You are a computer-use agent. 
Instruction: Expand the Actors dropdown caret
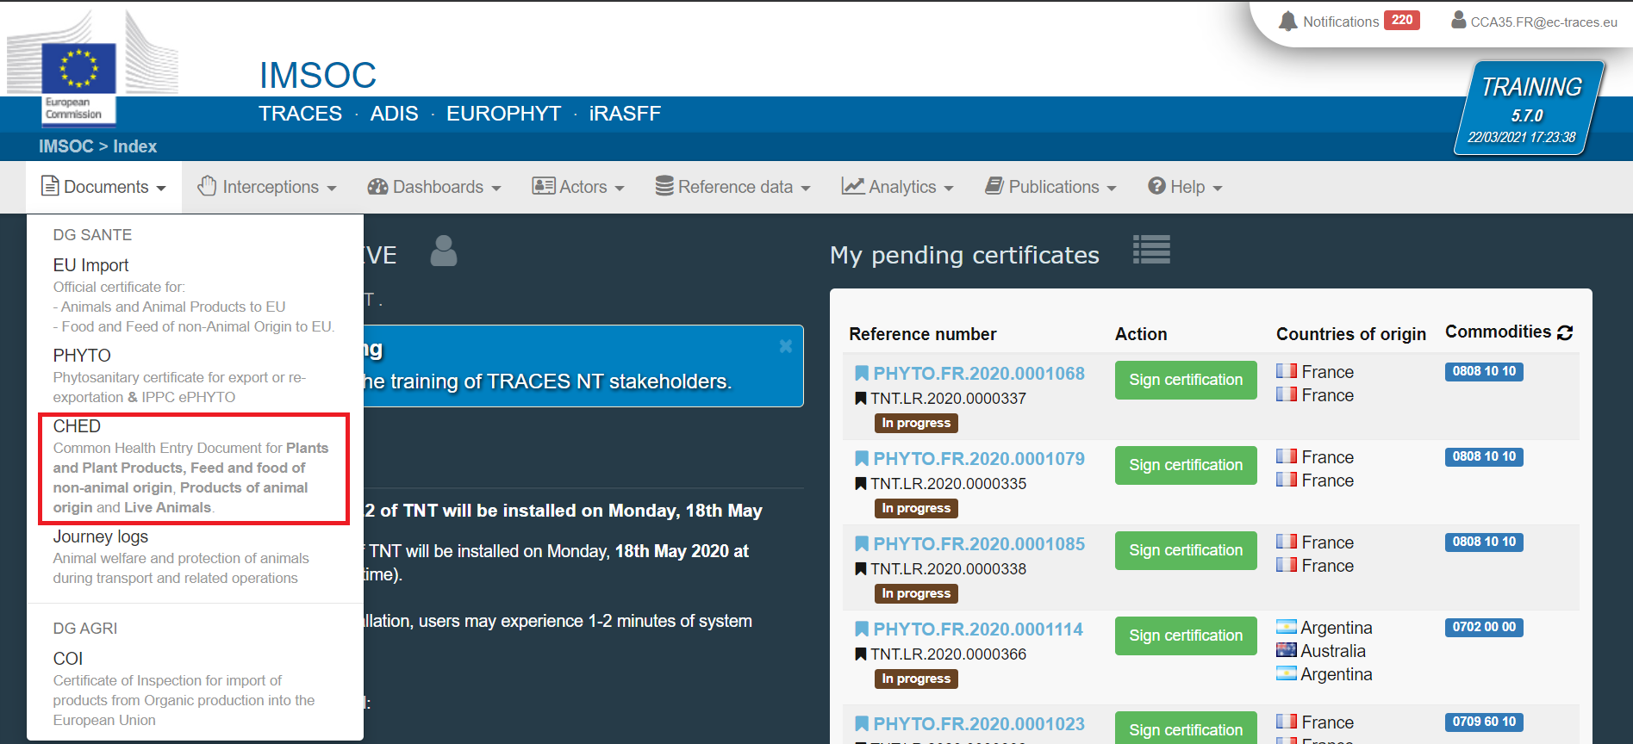click(x=620, y=189)
